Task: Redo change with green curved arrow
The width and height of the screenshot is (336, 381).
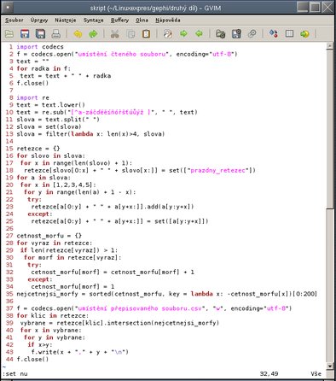Action: [x=93, y=34]
